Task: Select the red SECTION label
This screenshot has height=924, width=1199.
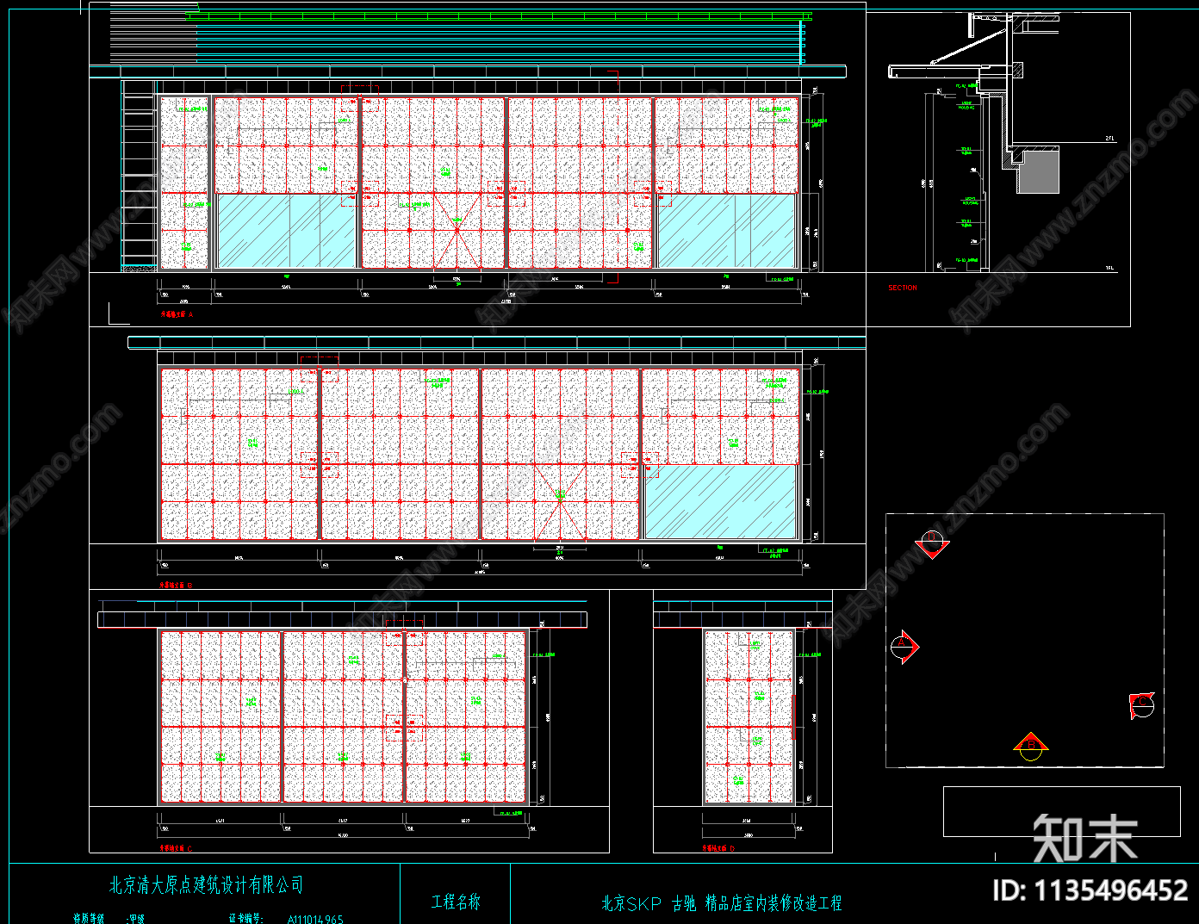Action: (x=902, y=288)
